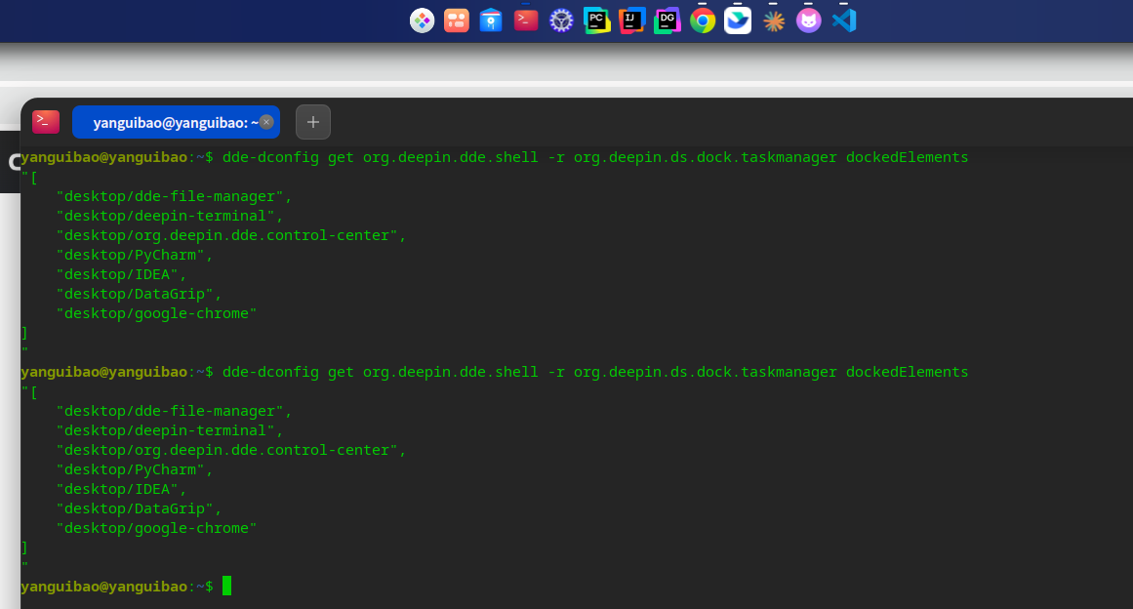Click the purple cat dock icon

tap(809, 20)
